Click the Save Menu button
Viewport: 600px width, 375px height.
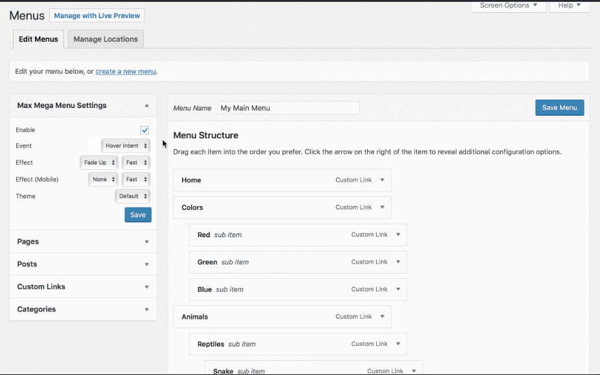tap(559, 107)
